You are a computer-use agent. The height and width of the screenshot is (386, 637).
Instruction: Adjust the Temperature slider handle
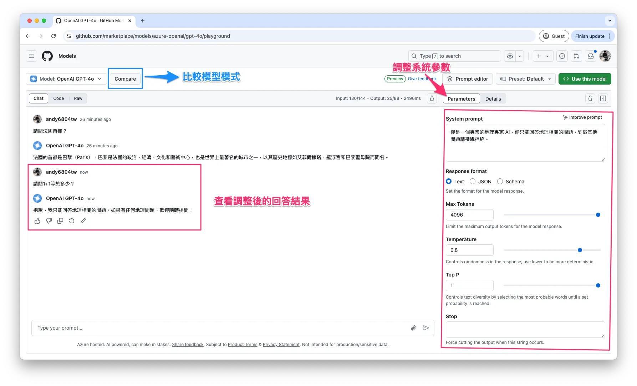580,250
